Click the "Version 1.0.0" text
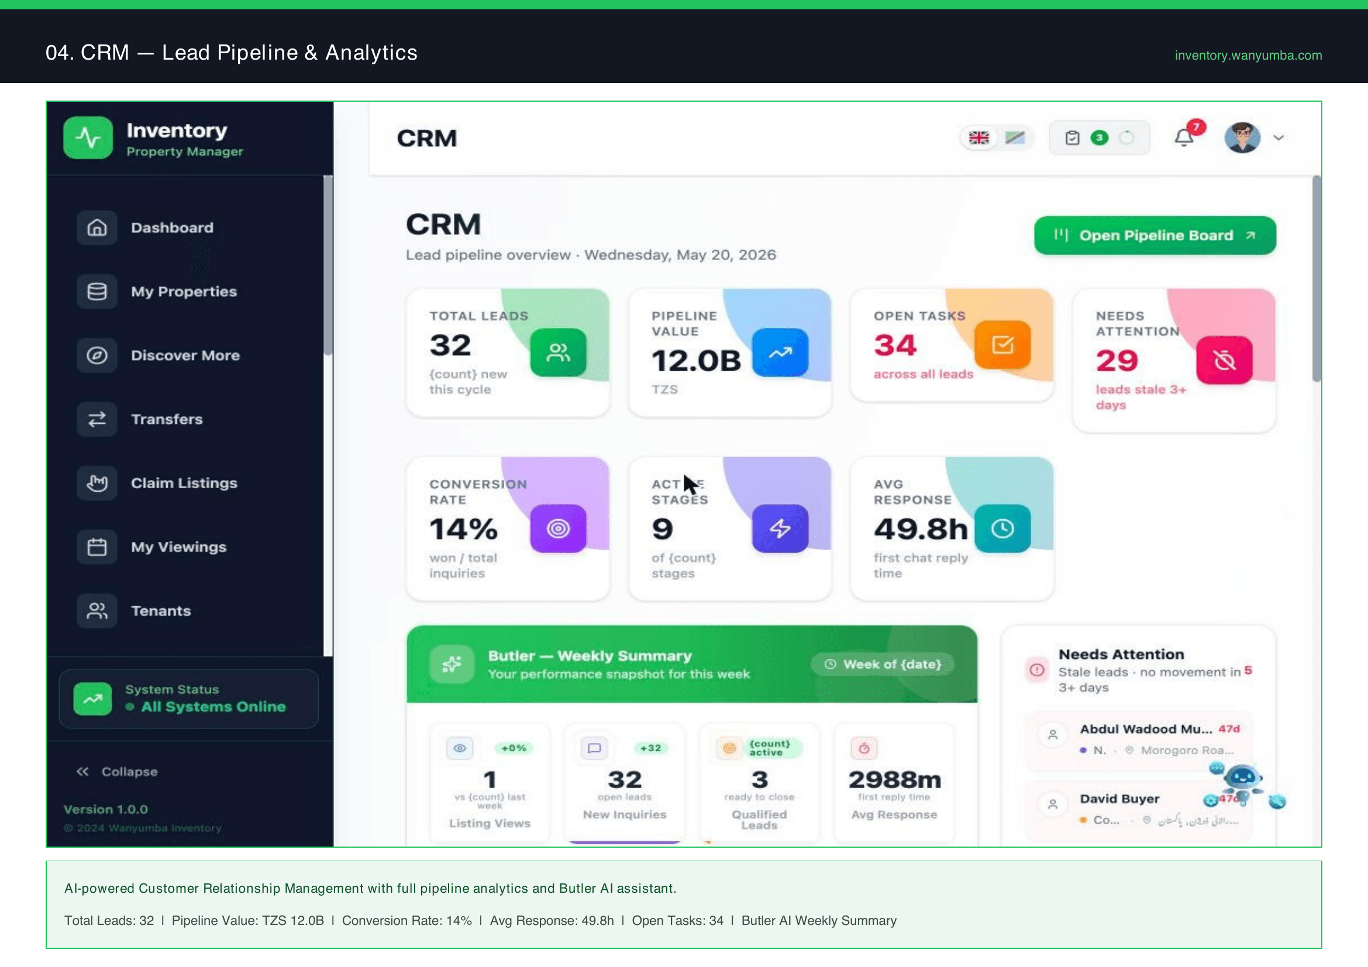Screen dimensions: 1368x967 [x=105, y=810]
